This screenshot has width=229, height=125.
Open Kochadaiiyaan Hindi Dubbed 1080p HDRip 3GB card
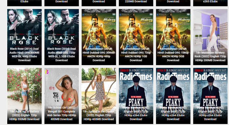173,37
